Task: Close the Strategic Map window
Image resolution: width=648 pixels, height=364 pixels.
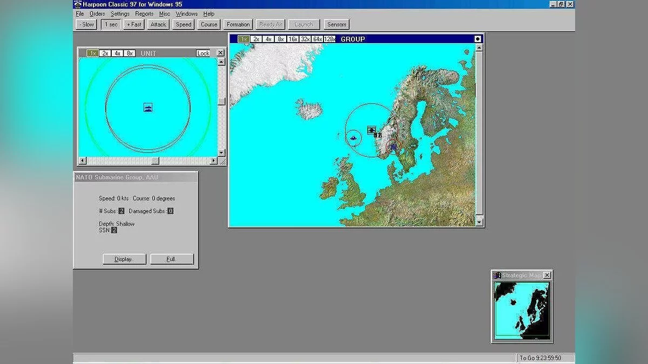Action: (x=547, y=275)
